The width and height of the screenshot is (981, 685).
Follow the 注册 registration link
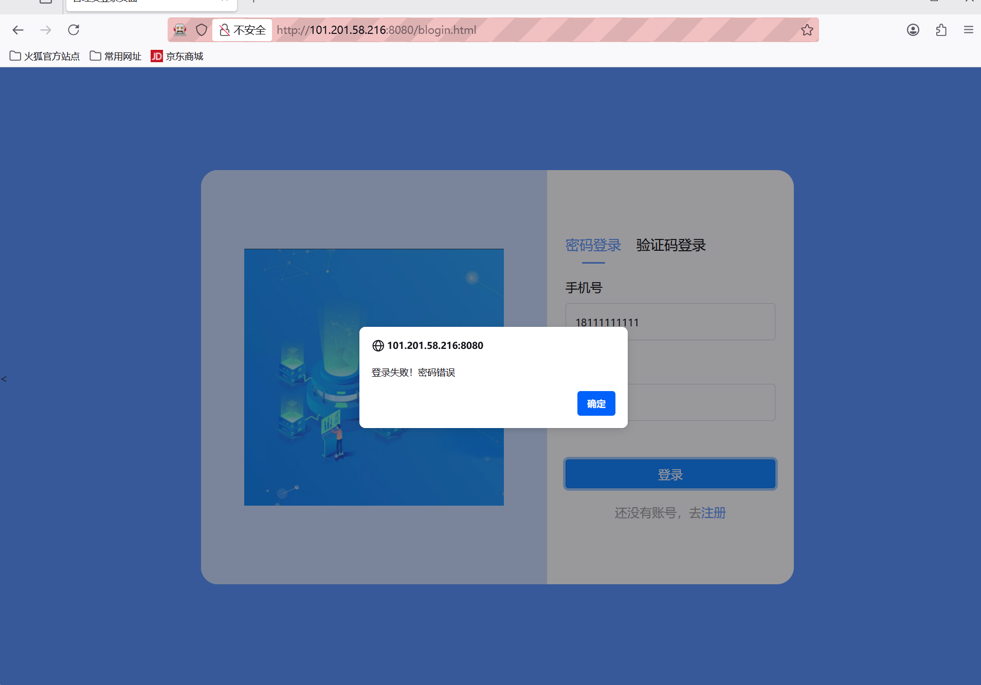(714, 513)
